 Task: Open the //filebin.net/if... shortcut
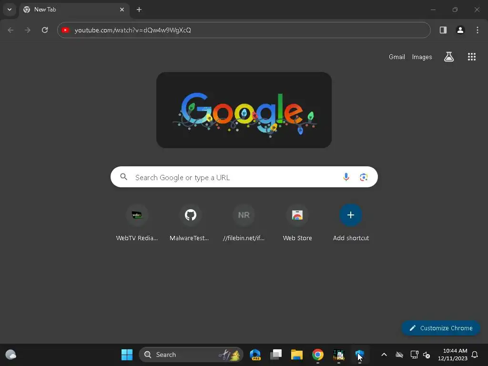pos(244,223)
